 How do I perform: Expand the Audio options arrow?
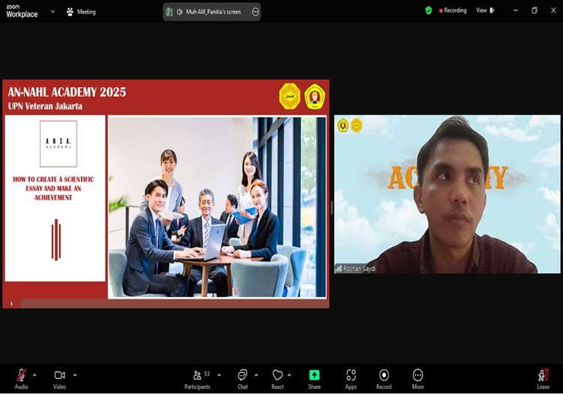click(35, 374)
